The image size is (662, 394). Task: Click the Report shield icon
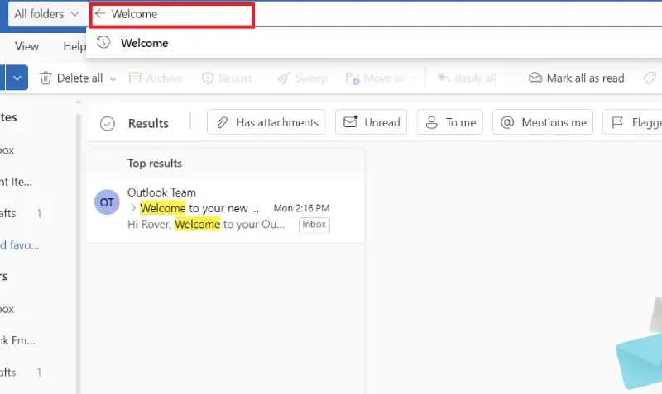coord(208,78)
